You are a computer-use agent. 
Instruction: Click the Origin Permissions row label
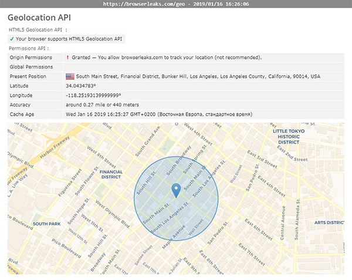(x=31, y=58)
